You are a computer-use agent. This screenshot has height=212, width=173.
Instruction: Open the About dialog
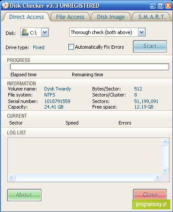pyautogui.click(x=24, y=195)
